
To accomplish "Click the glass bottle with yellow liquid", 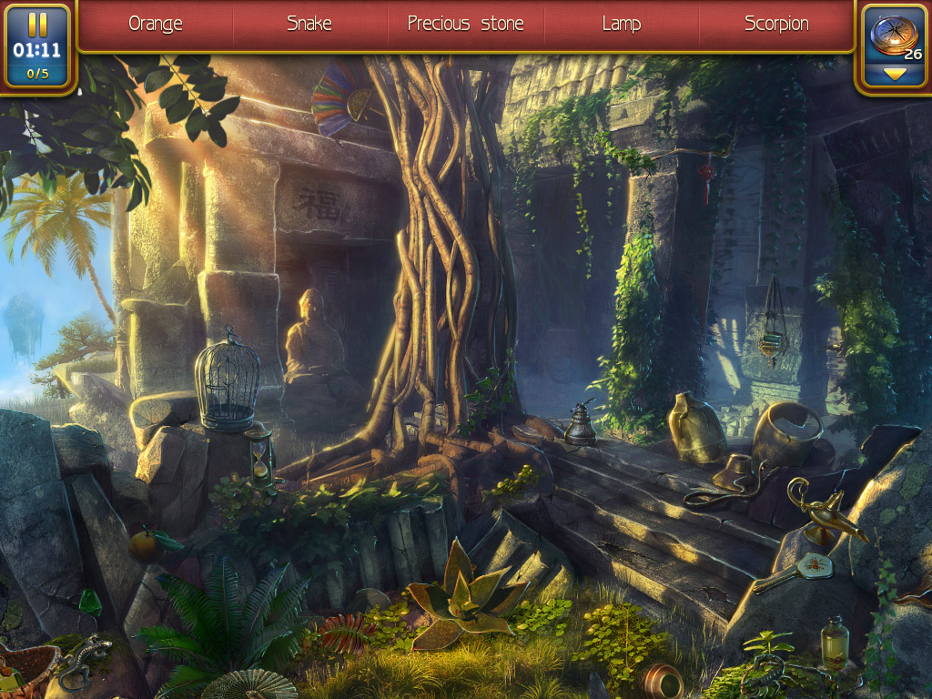I will pyautogui.click(x=834, y=644).
